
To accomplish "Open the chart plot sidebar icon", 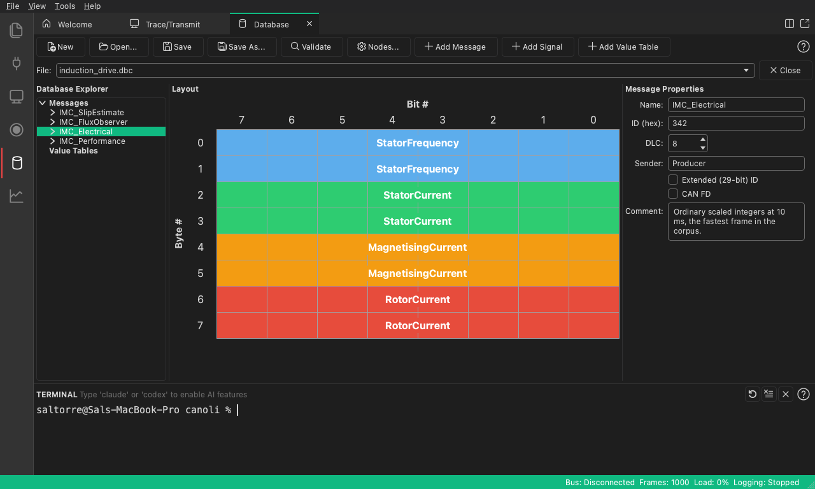I will point(17,196).
